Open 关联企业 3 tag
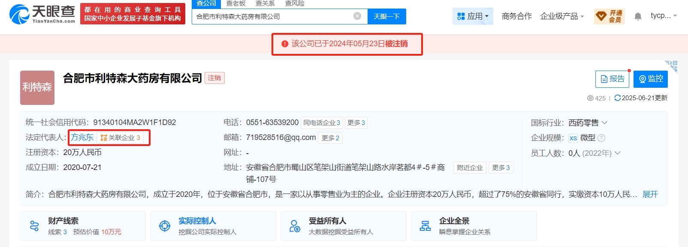Image resolution: width=688 pixels, height=247 pixels. coord(120,138)
